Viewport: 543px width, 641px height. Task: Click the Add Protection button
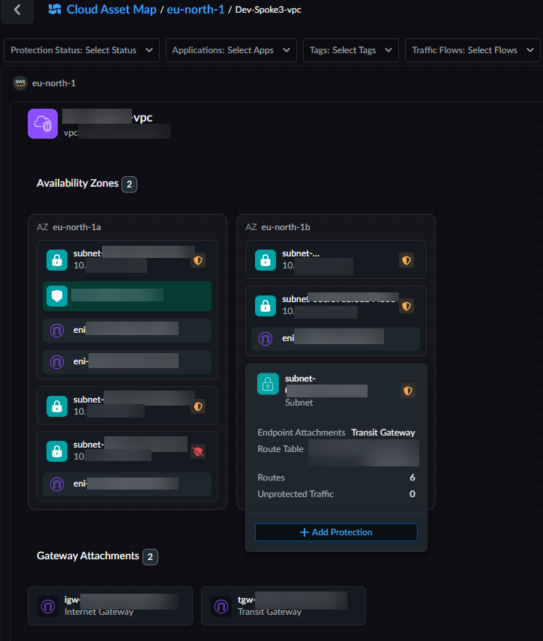coord(336,532)
